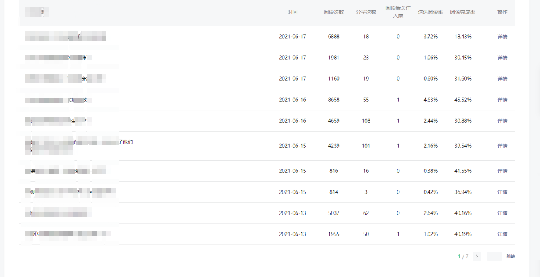This screenshot has width=540, height=277.
Task: Select the completion rate 41.55% cell
Action: pyautogui.click(x=463, y=171)
